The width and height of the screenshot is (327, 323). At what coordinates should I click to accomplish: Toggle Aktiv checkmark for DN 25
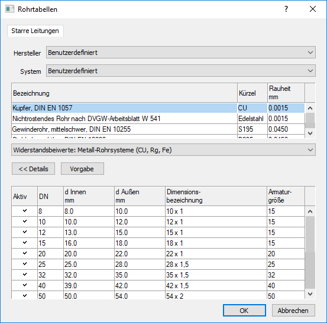click(25, 264)
